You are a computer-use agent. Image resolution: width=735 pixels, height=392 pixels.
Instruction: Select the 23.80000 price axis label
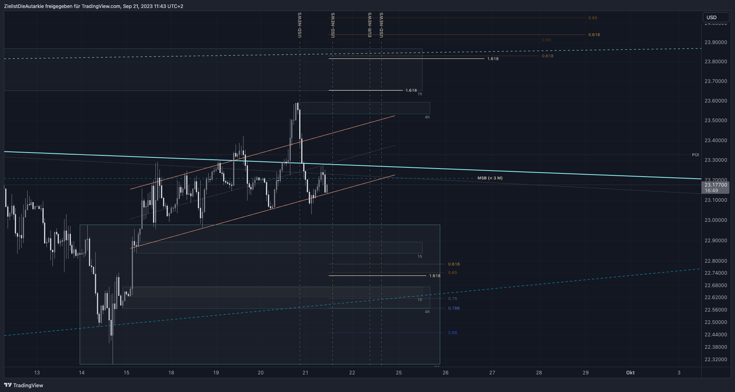coord(716,61)
